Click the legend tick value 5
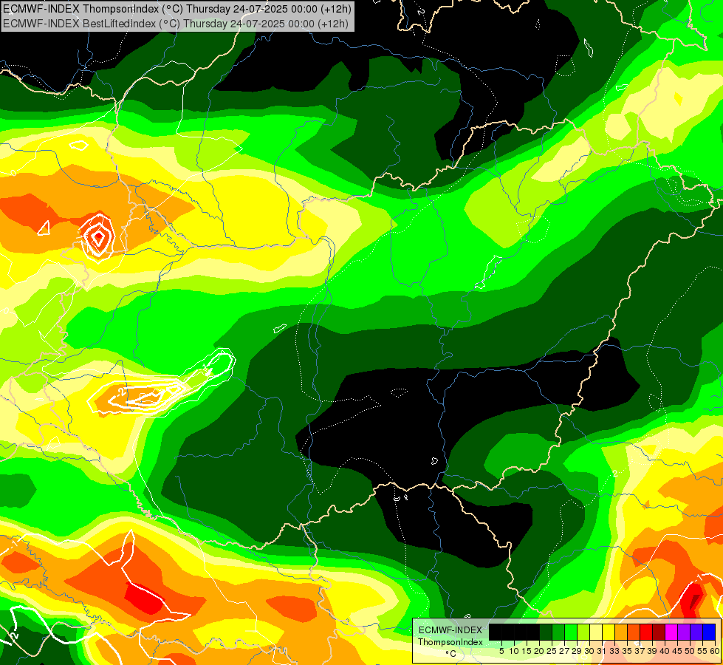 (x=501, y=651)
